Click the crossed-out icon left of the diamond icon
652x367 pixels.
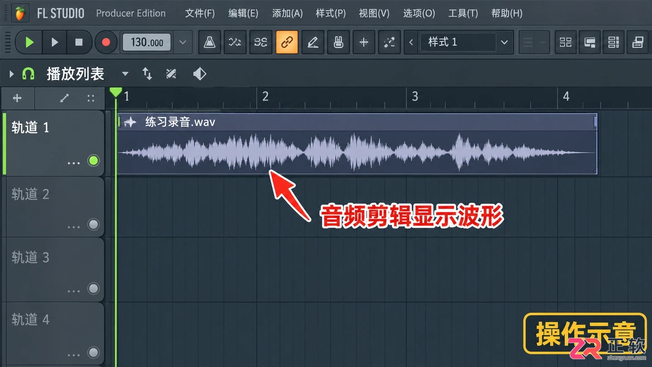[x=171, y=73]
